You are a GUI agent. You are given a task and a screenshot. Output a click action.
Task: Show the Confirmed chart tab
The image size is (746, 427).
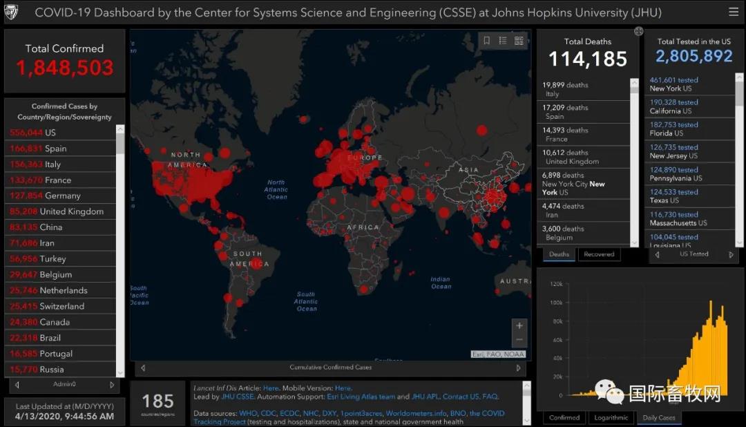coord(564,417)
